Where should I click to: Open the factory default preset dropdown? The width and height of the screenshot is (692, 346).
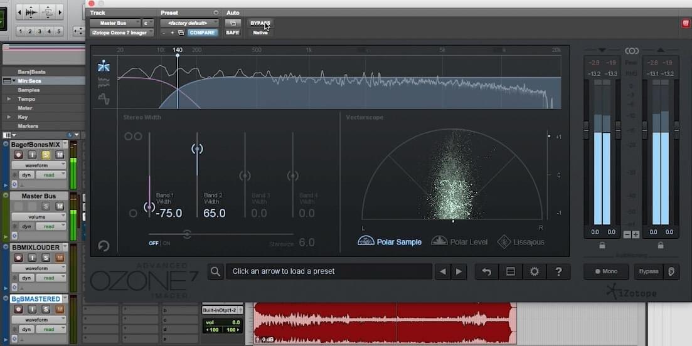tap(189, 23)
